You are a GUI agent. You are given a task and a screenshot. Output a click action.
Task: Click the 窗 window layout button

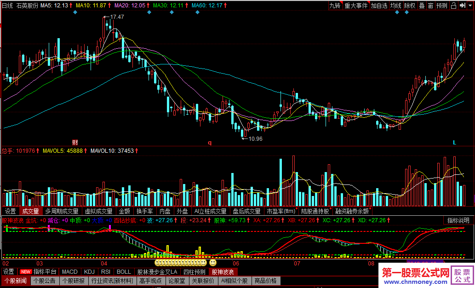pyautogui.click(x=430, y=6)
